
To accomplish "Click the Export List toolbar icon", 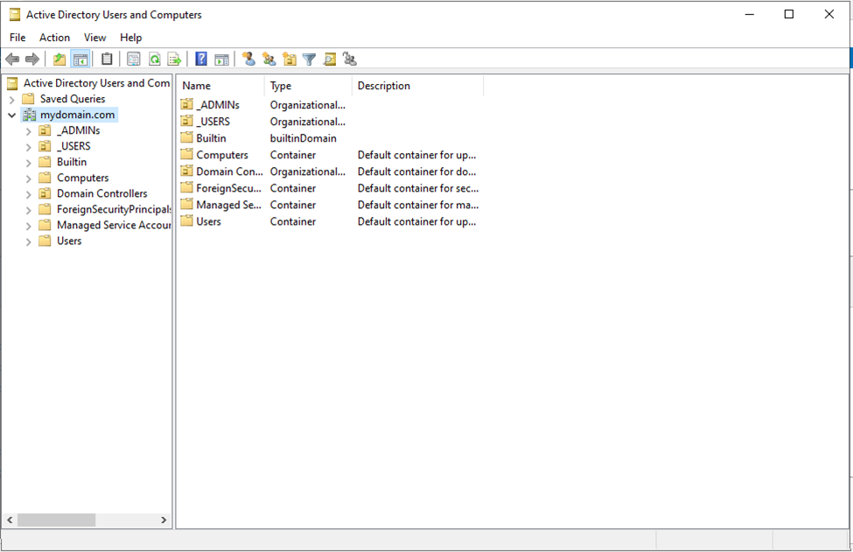I will coord(175,59).
